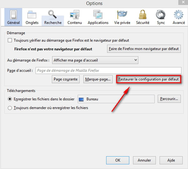
Task: Open the Sync arrows icon pane
Action: pyautogui.click(x=161, y=17)
